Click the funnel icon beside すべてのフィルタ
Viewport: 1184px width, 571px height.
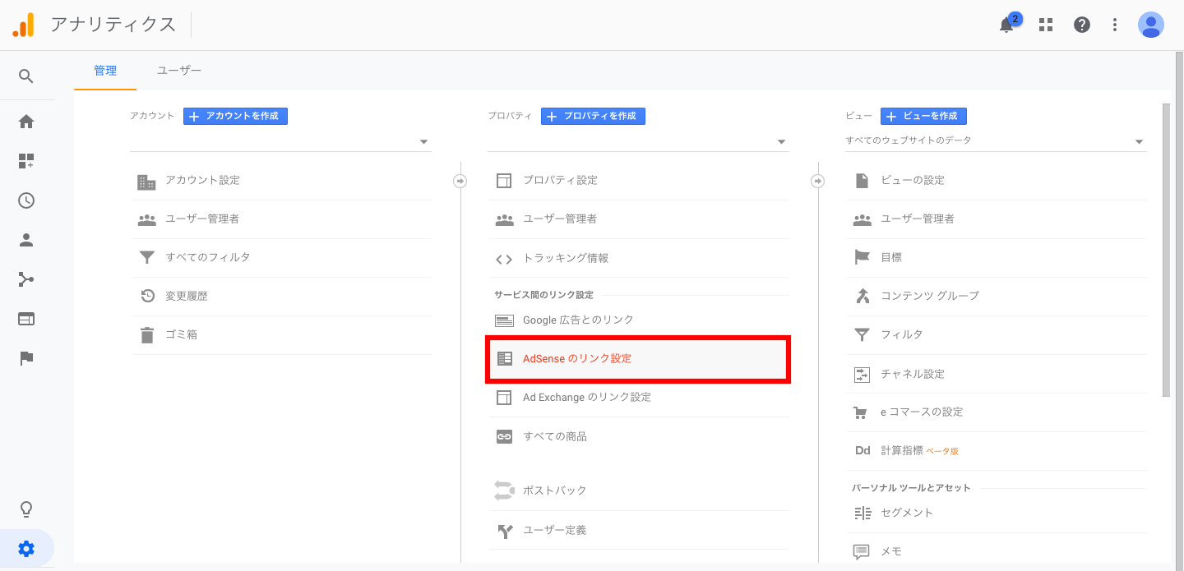[x=146, y=257]
